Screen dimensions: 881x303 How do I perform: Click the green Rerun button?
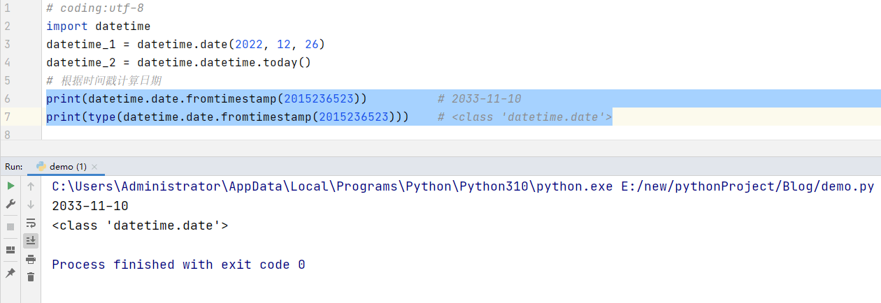[10, 186]
